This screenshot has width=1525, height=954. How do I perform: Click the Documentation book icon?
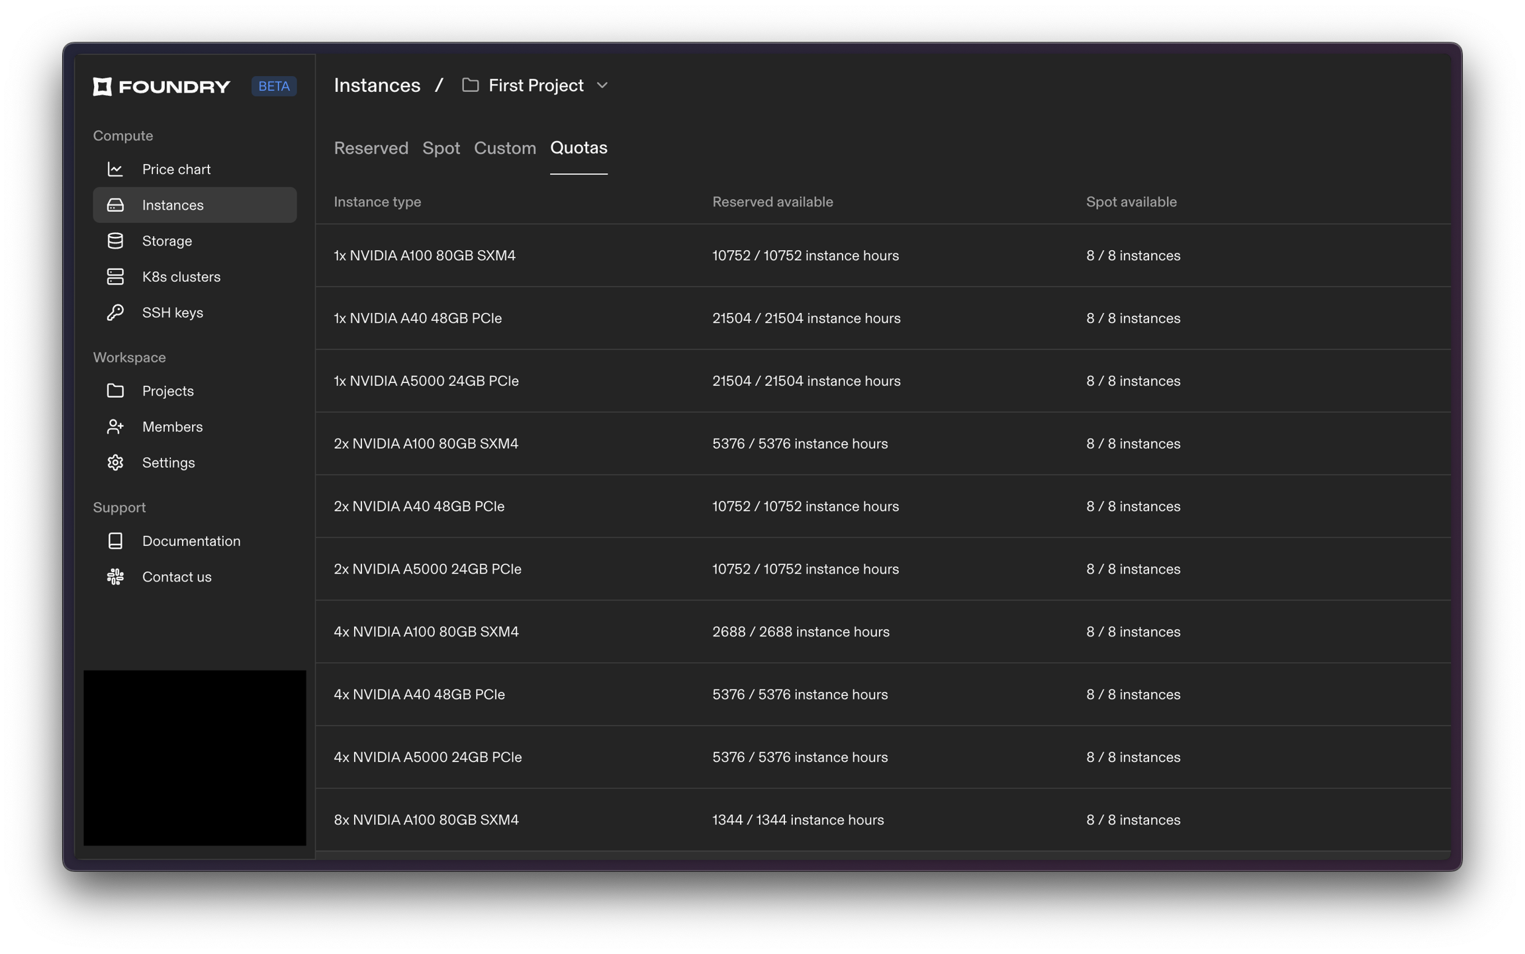tap(115, 541)
